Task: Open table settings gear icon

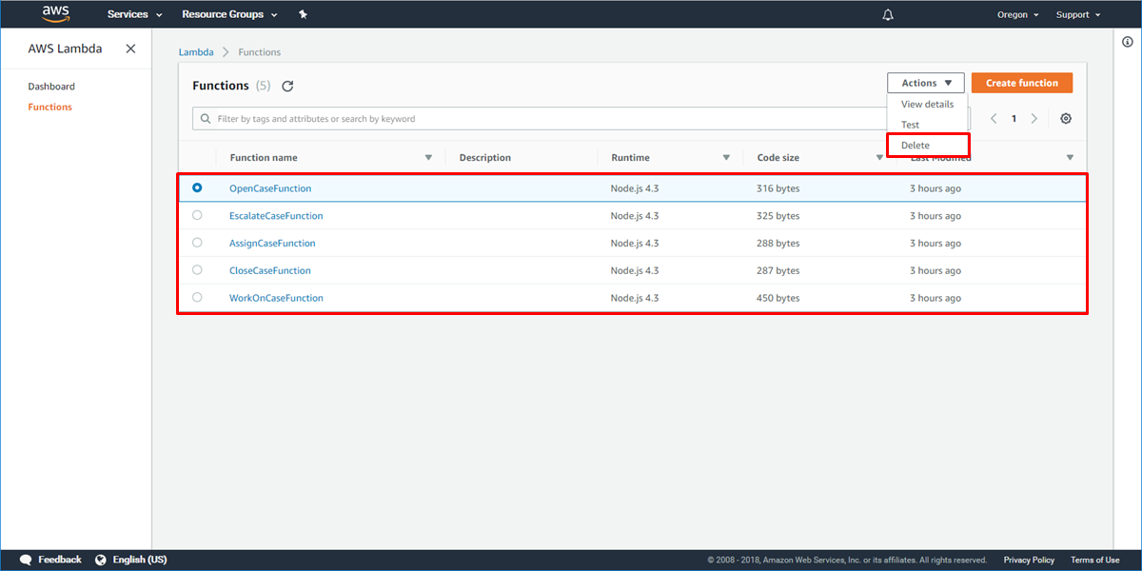Action: pos(1066,119)
